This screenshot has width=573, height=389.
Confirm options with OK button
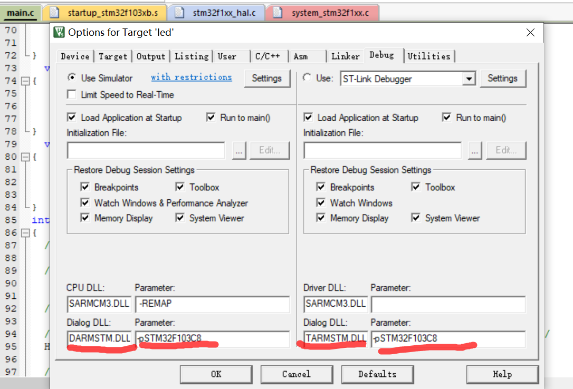click(216, 374)
